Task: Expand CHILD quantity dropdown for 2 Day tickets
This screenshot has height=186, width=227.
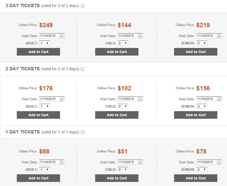Action: coord(123,106)
